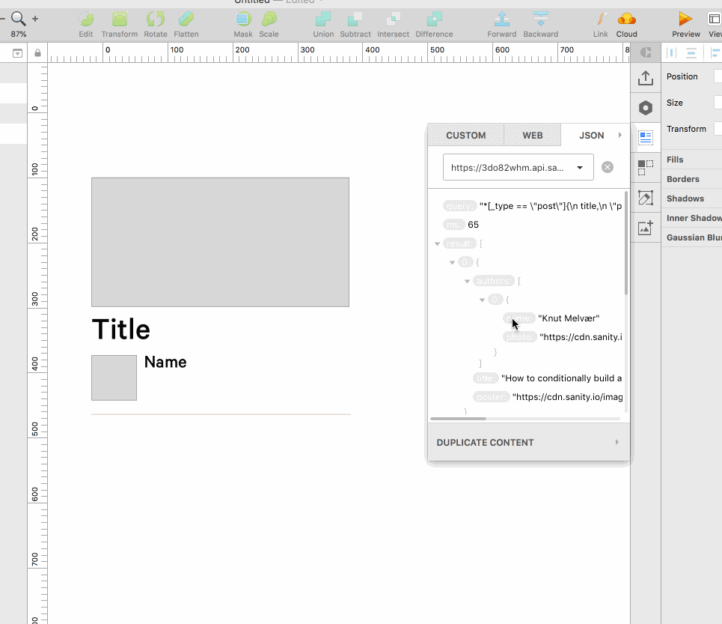Clear the URL with the X button

(607, 166)
